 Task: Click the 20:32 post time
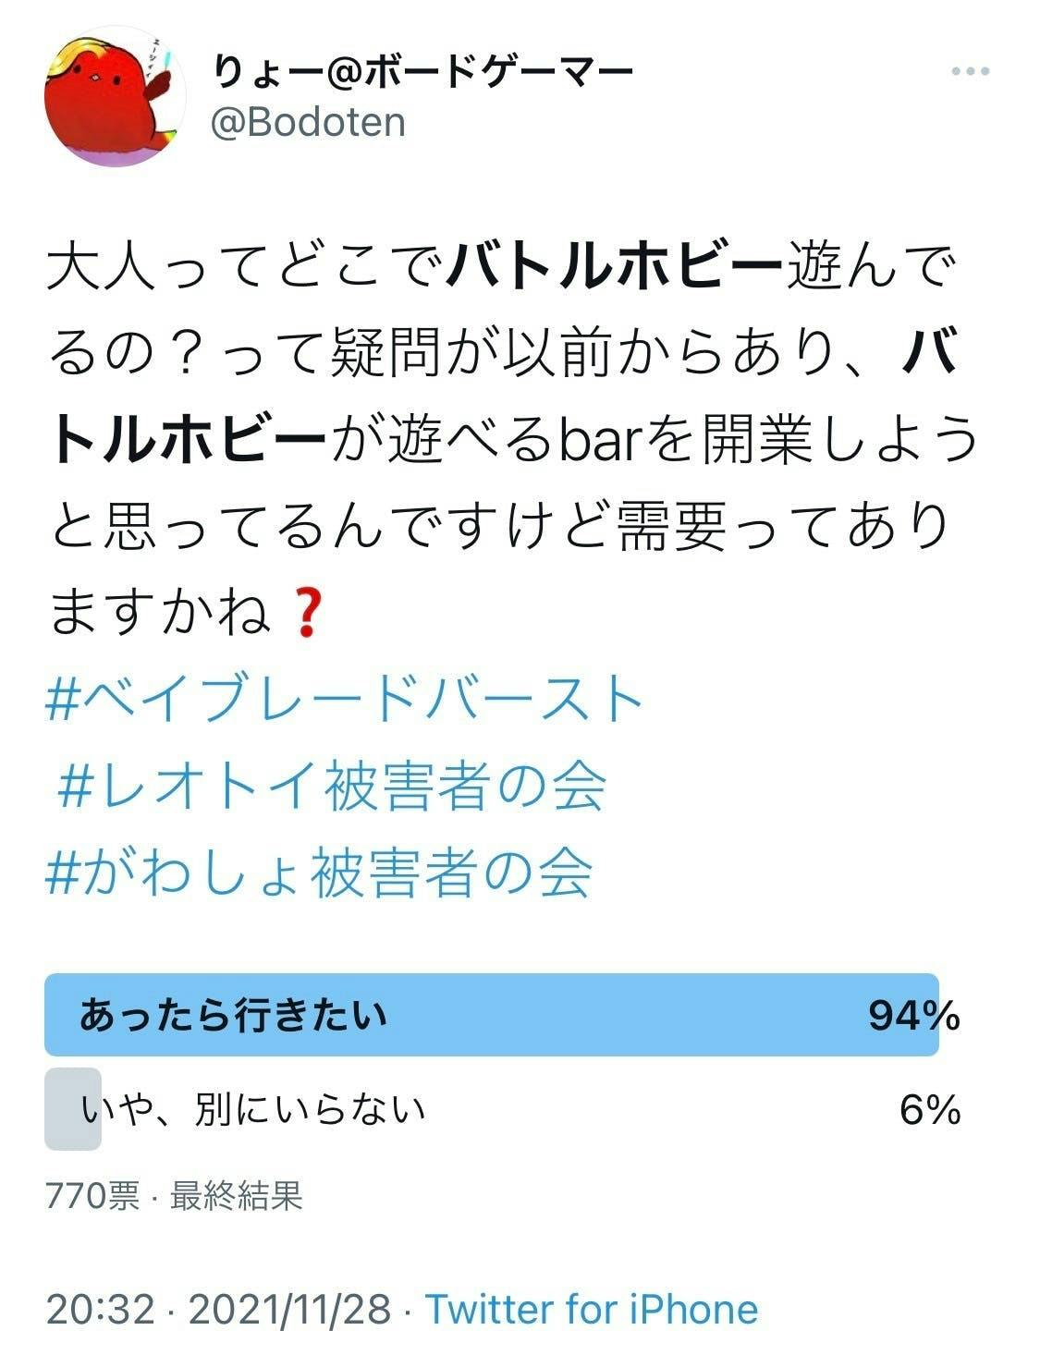pos(100,1310)
